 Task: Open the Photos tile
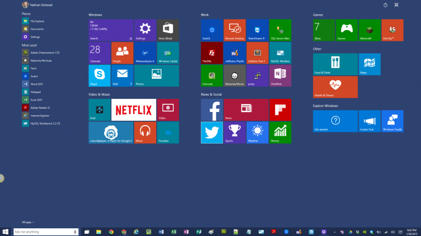pyautogui.click(x=157, y=76)
